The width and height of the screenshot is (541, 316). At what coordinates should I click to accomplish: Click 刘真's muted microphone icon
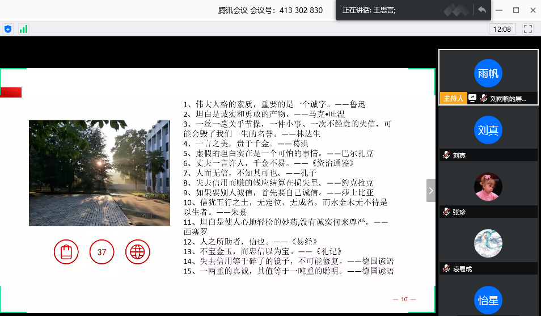446,155
